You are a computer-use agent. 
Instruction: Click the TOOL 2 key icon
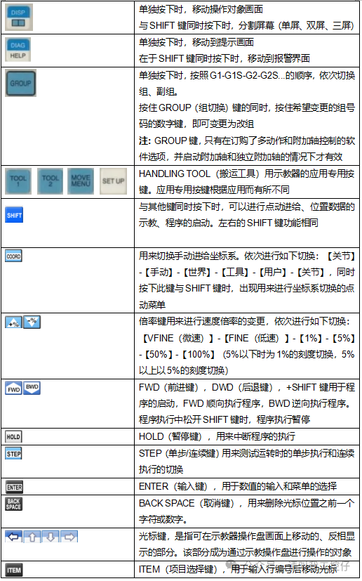coord(50,181)
